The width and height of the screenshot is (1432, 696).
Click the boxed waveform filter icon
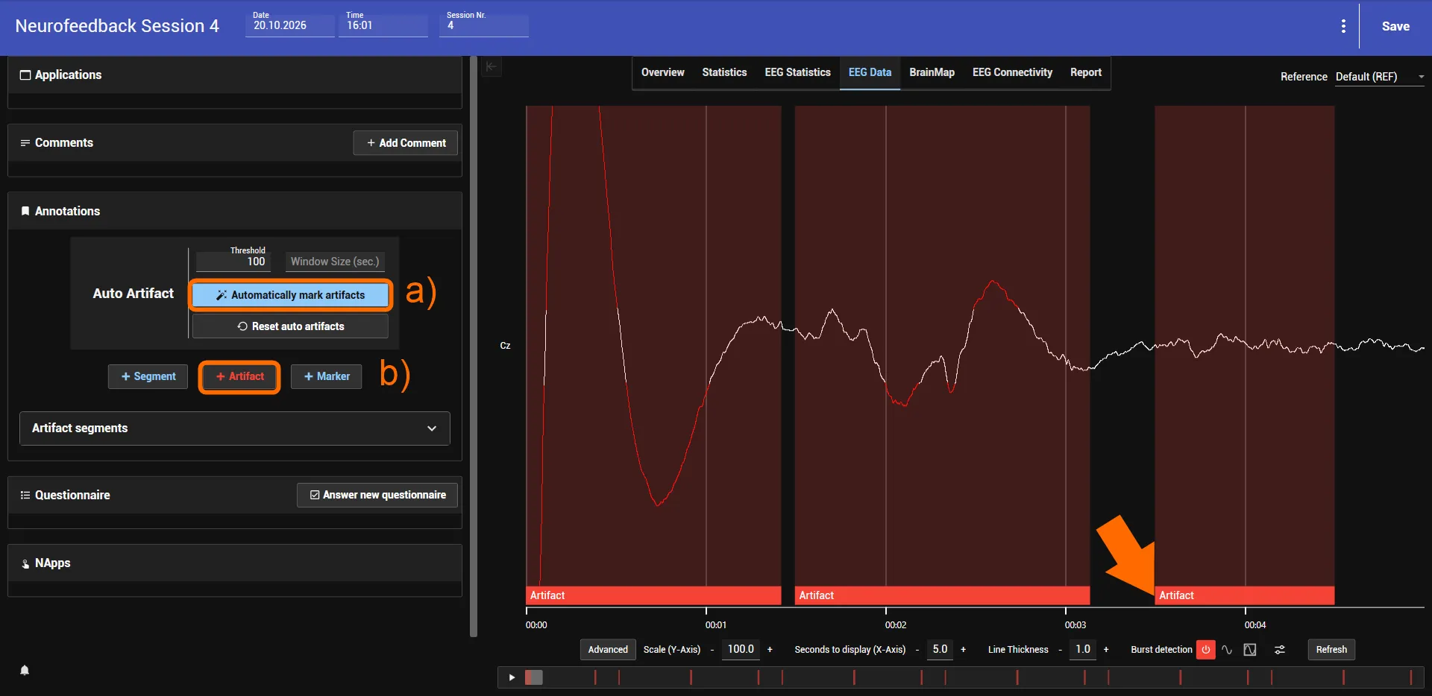pyautogui.click(x=1250, y=650)
